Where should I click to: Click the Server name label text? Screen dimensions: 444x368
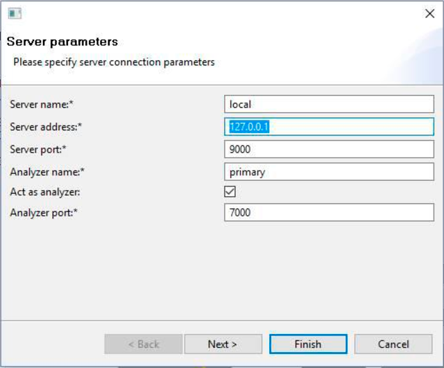pyautogui.click(x=42, y=105)
